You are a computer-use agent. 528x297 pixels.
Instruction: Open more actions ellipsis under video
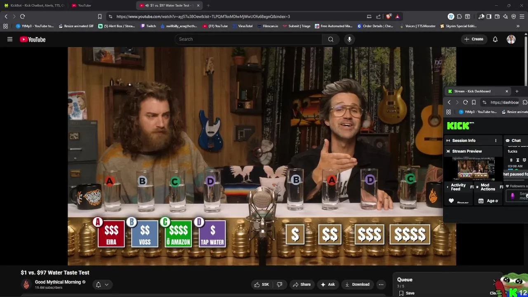[381, 284]
